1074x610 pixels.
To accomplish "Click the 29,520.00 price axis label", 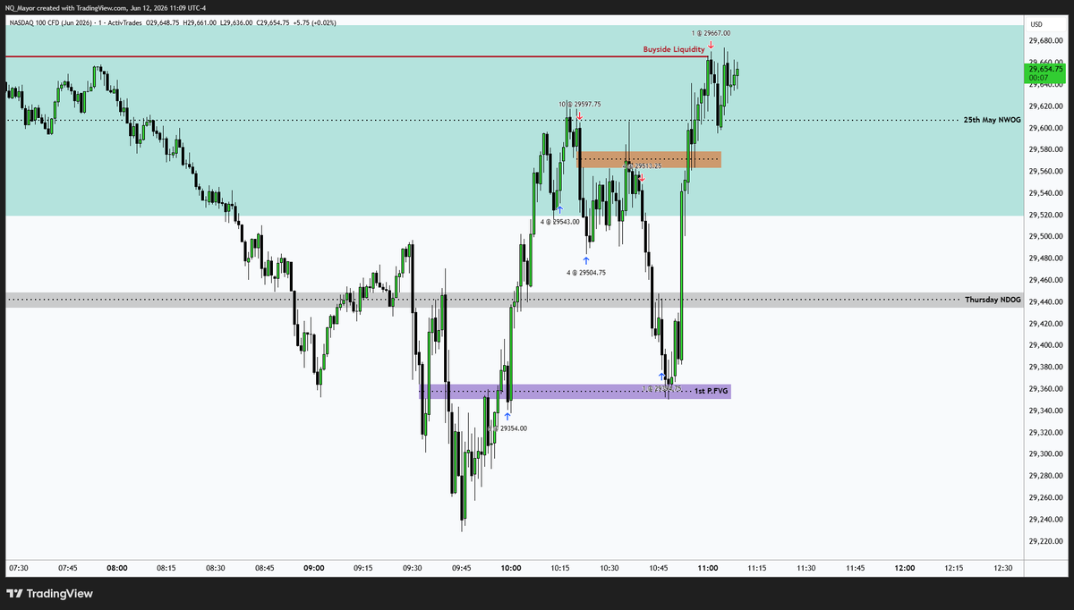I will pyautogui.click(x=1045, y=215).
